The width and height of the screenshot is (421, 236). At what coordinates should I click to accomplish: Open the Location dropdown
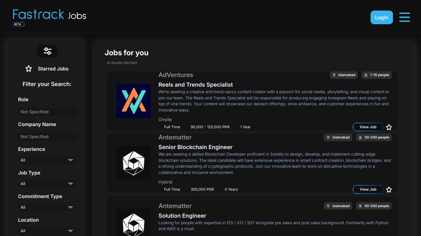(x=47, y=231)
